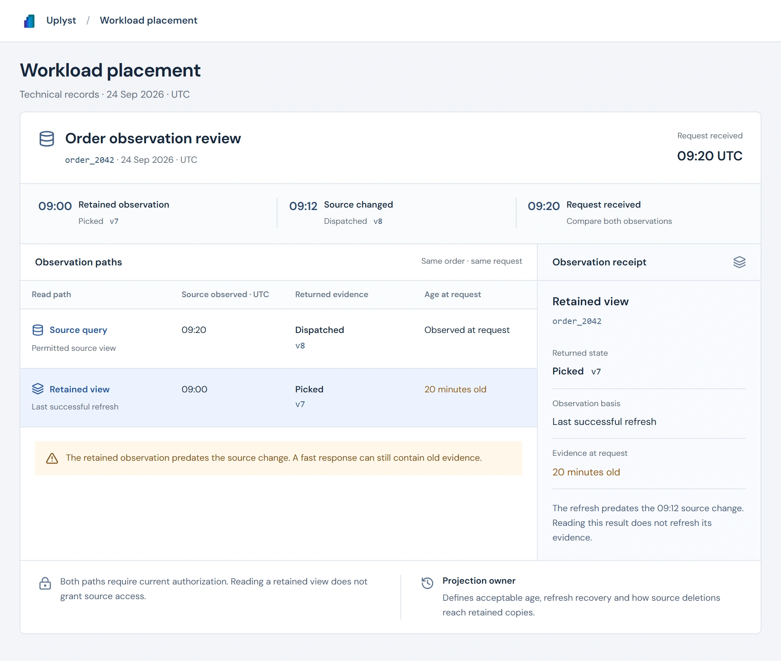The height and width of the screenshot is (661, 781).
Task: Click the 'Permitted source view' subtitle
Action: 74,348
